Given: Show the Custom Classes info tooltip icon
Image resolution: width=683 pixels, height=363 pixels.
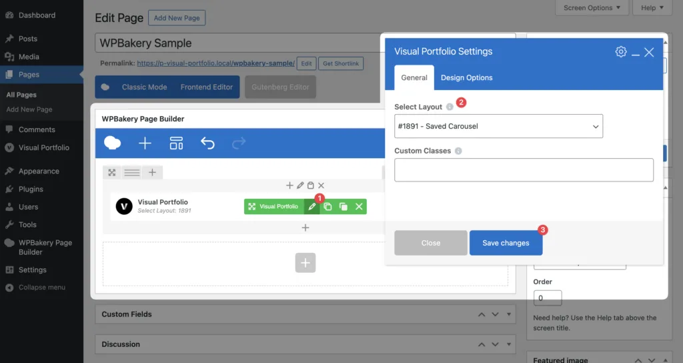Looking at the screenshot, I should (458, 151).
